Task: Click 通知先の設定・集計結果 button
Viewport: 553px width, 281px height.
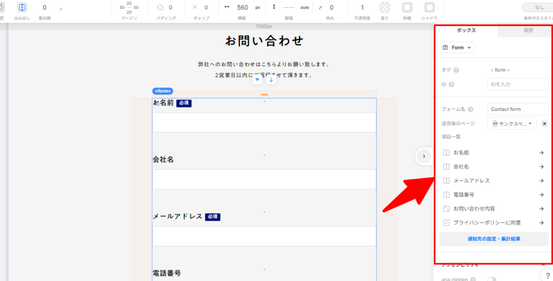Action: pyautogui.click(x=494, y=238)
